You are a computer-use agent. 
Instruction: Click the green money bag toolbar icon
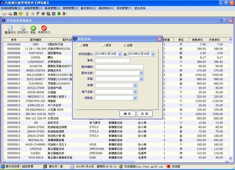58,14
